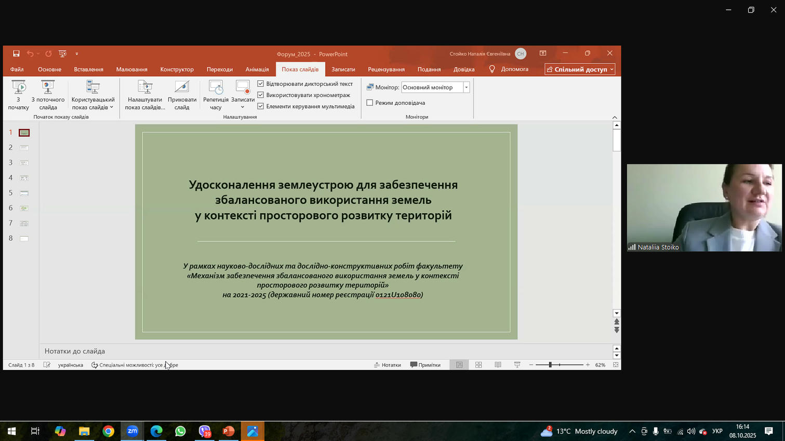Click Rehearse Timings icon
The width and height of the screenshot is (785, 441).
216,88
